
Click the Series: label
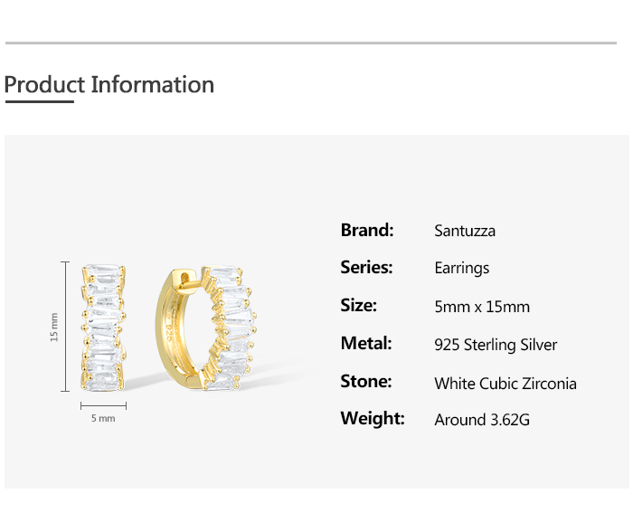pyautogui.click(x=366, y=268)
